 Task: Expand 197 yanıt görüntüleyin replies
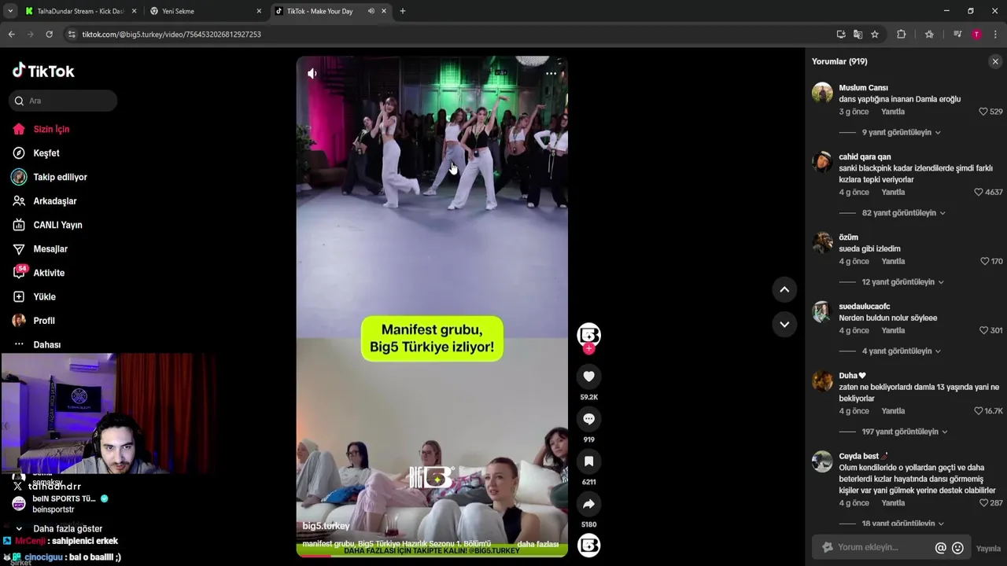(x=905, y=432)
